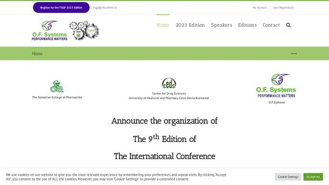Viewport: 329px width, 185px height.
Task: Click 'Center for Drug Sciences' caption
Action: click(x=169, y=93)
